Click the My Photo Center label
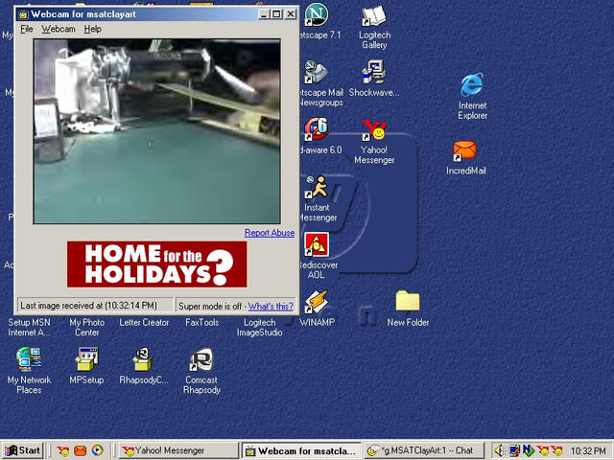 (x=86, y=328)
